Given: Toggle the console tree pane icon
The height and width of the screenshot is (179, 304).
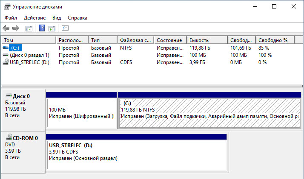Looking at the screenshot, I should pos(29,28).
